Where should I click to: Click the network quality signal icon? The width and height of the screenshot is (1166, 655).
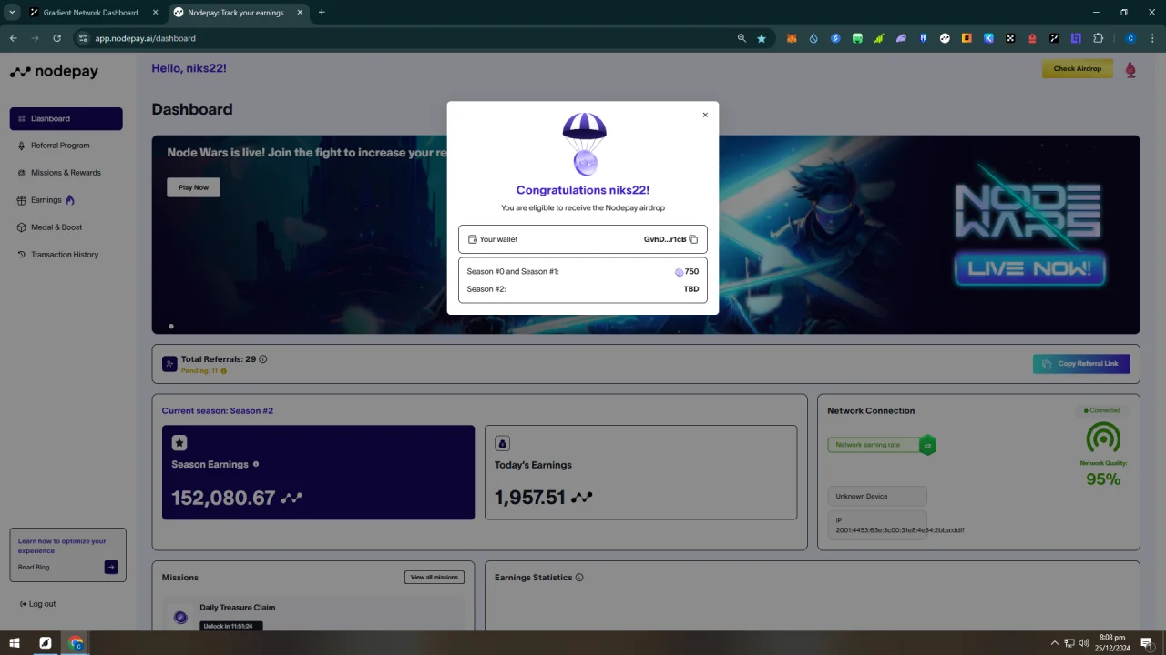(1103, 440)
